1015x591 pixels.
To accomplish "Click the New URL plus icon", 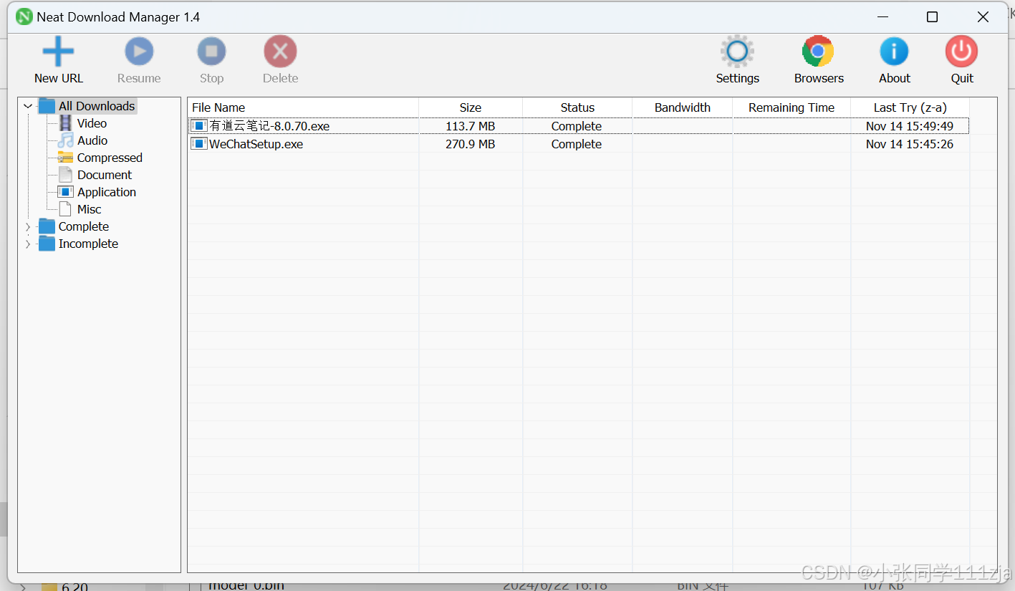I will [x=58, y=52].
